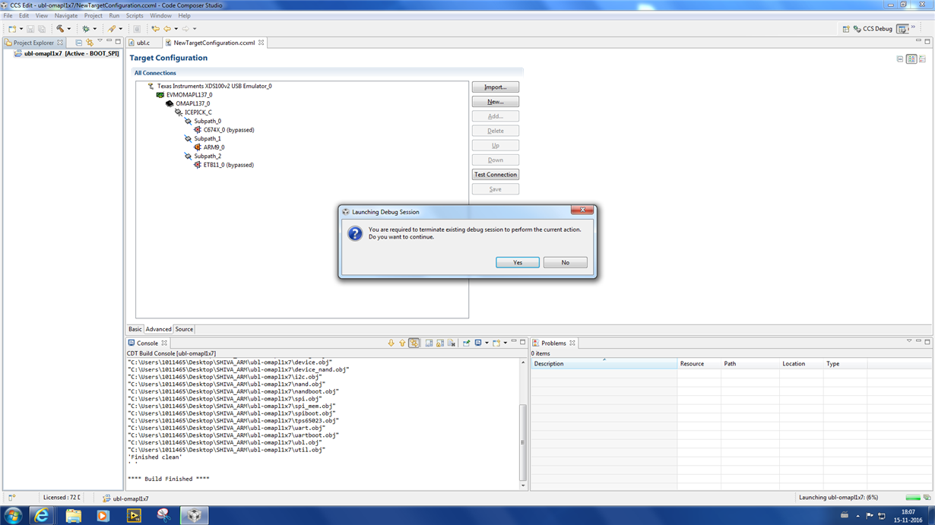Open the file explorer folder in the taskbar
935x525 pixels.
click(x=73, y=515)
